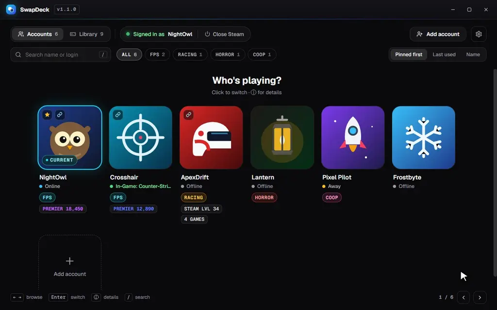
Task: Click the link icon on the Crosshair card
Action: pos(118,114)
